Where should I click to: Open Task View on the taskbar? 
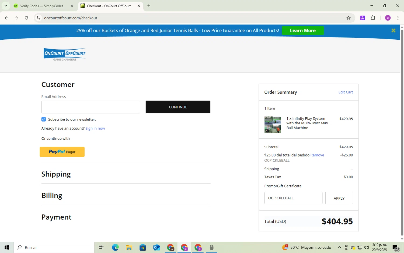coord(101,247)
